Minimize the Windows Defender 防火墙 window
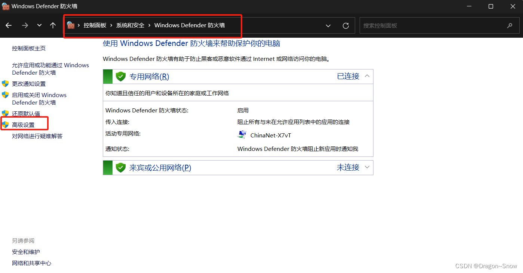523x273 pixels. click(x=470, y=6)
